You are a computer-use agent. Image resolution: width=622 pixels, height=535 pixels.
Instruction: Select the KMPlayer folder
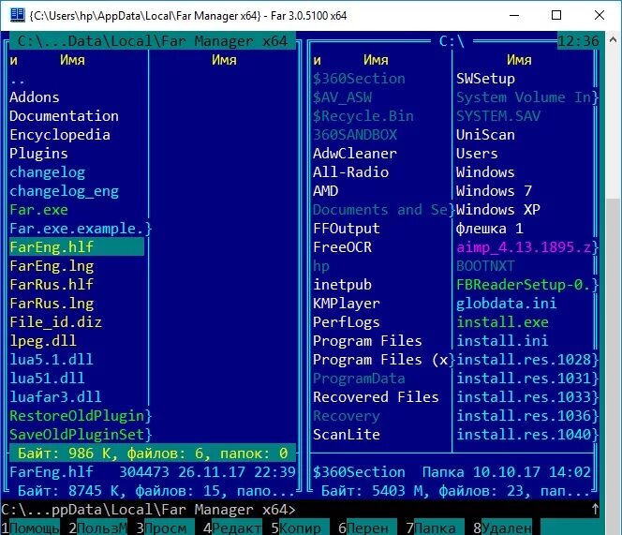[346, 304]
